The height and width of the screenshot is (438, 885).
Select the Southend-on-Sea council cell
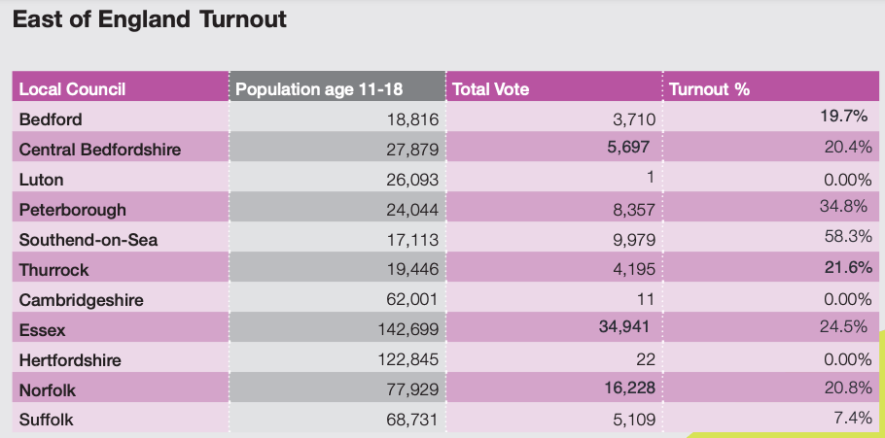(x=88, y=240)
